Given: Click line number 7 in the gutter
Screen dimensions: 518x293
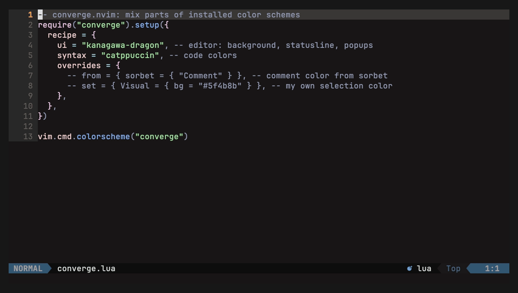Looking at the screenshot, I should tap(30, 75).
